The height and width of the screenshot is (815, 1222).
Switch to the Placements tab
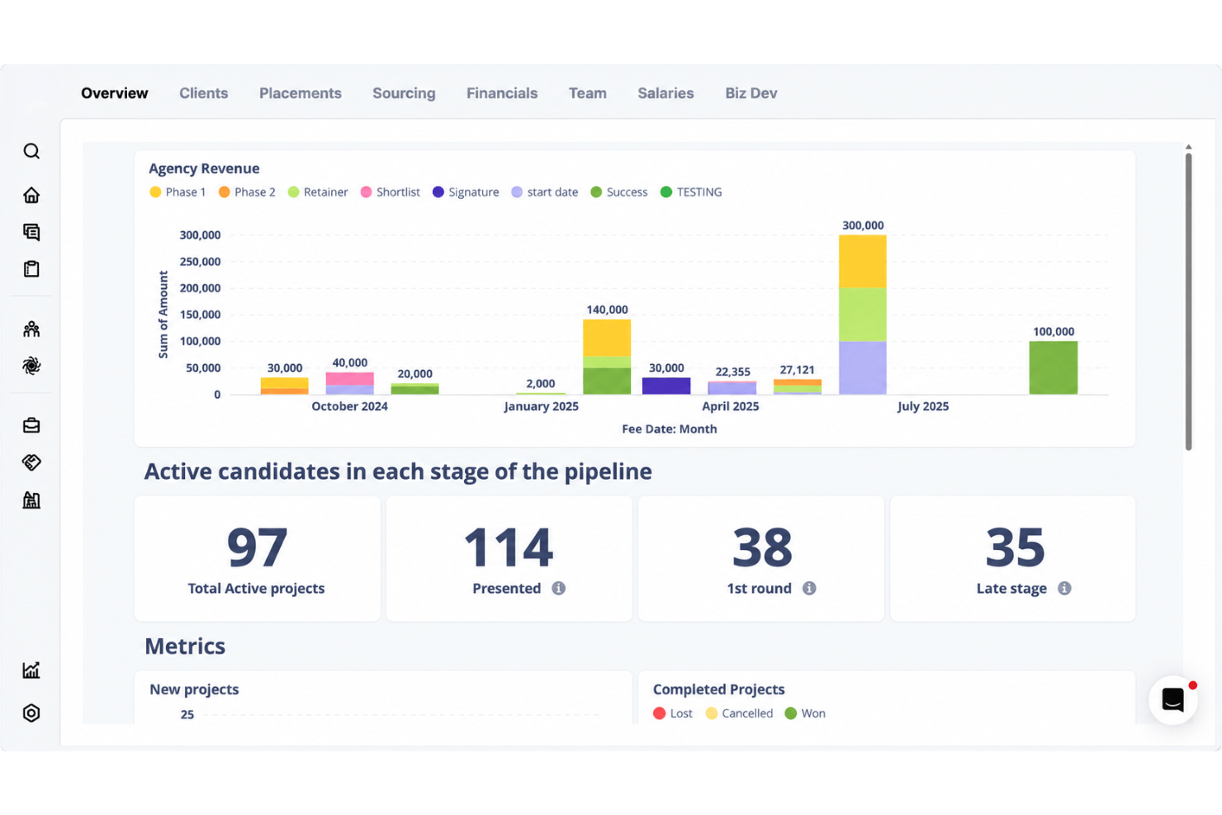pyautogui.click(x=301, y=93)
